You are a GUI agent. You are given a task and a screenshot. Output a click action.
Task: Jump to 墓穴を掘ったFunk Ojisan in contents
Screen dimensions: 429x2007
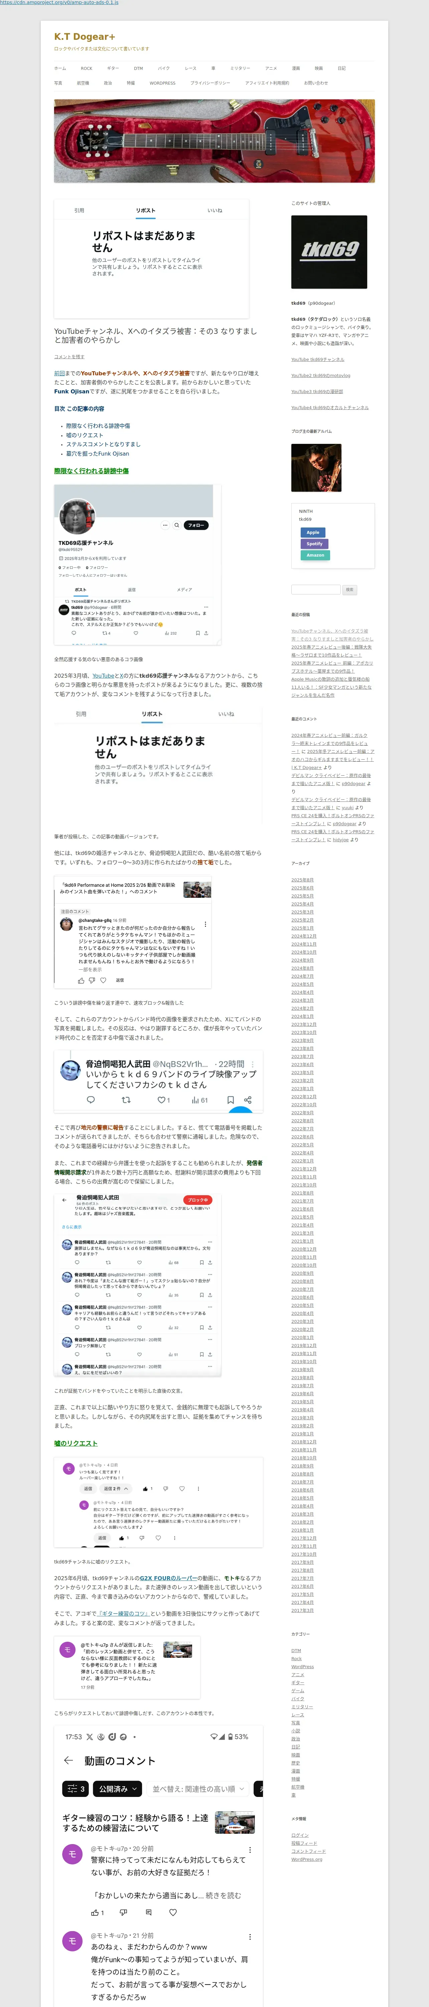pyautogui.click(x=97, y=454)
